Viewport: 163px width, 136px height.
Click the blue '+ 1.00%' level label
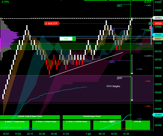(x=139, y=44)
